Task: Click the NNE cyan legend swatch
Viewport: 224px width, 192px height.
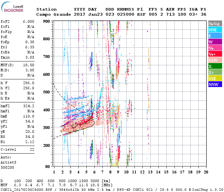Action: pyautogui.click(x=214, y=30)
